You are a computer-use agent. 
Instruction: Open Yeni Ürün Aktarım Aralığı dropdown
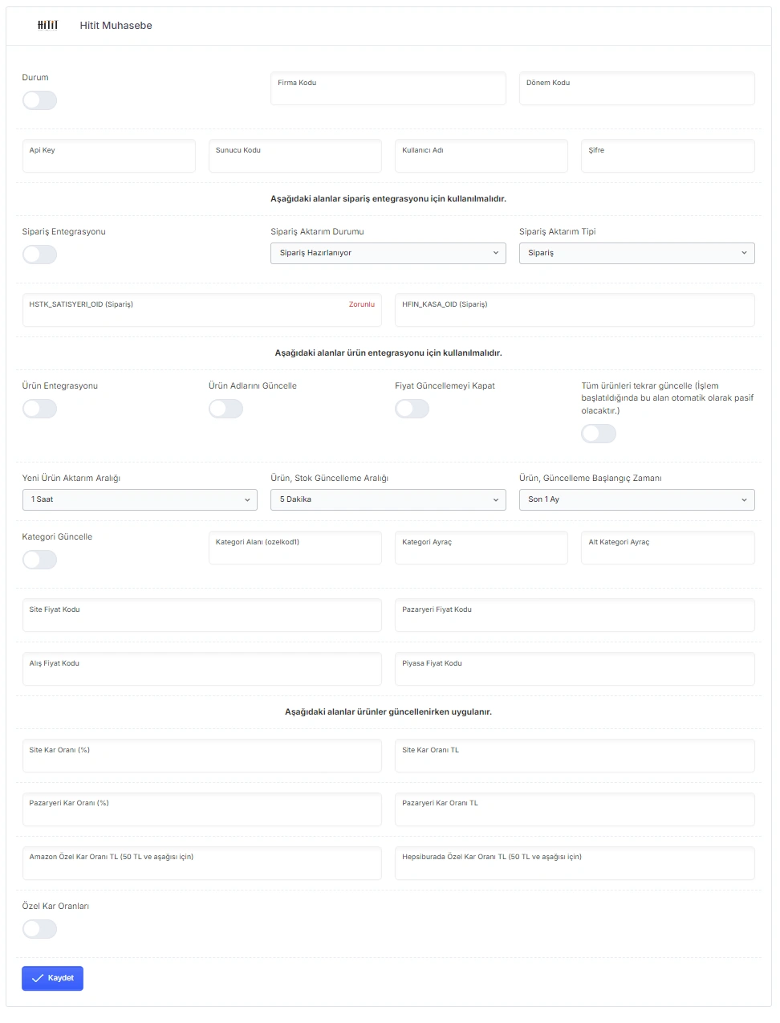point(140,499)
